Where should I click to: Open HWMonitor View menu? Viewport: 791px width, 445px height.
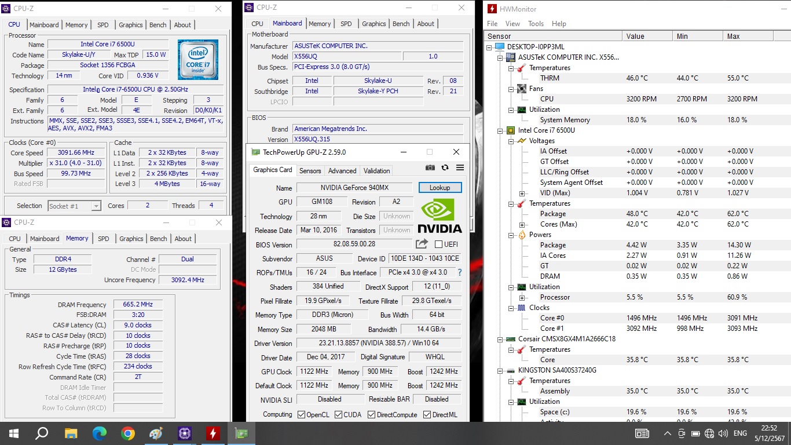[x=512, y=24]
